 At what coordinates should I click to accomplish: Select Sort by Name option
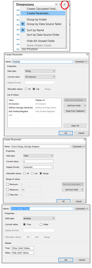[35, 30]
